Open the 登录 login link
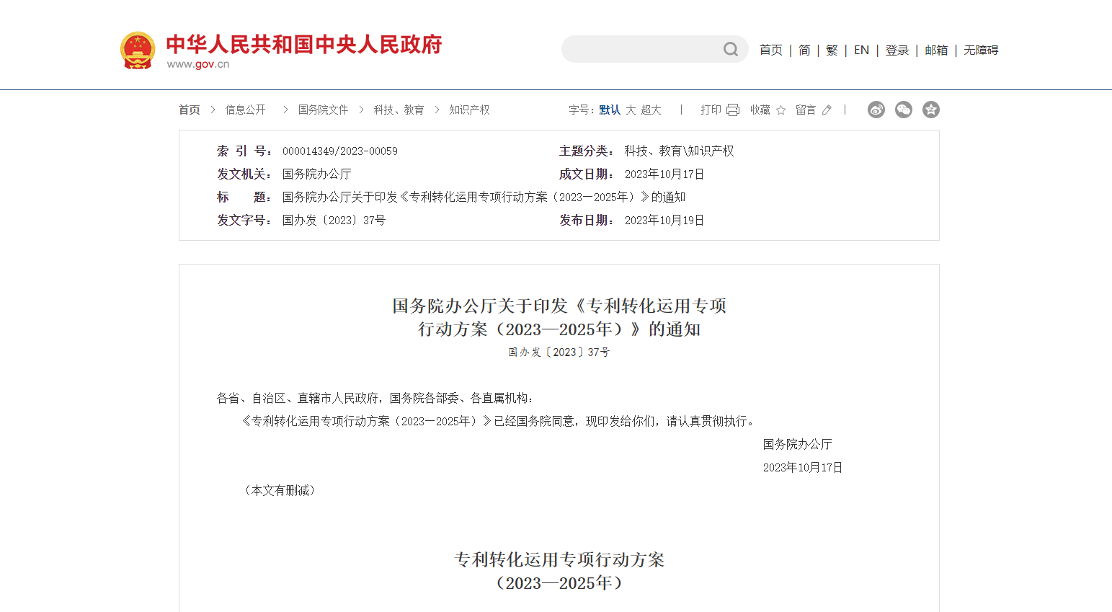The width and height of the screenshot is (1112, 612). pos(897,50)
